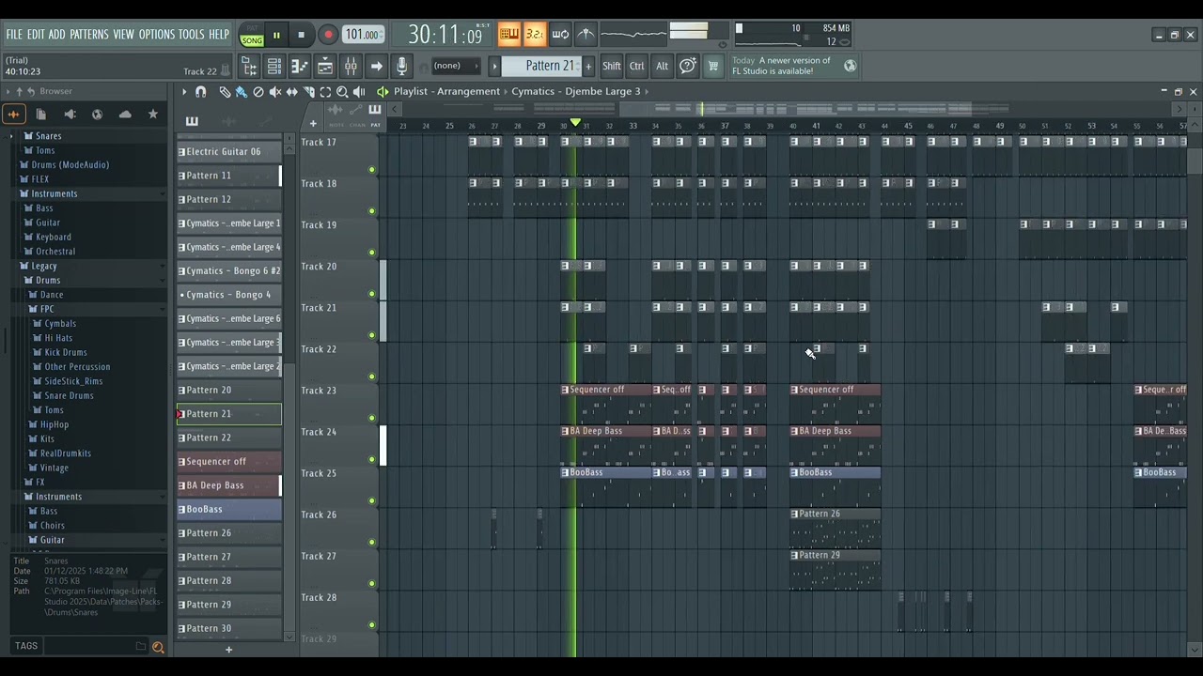This screenshot has width=1203, height=676.
Task: Open the browser plugins speaker tab icon
Action: coord(70,114)
